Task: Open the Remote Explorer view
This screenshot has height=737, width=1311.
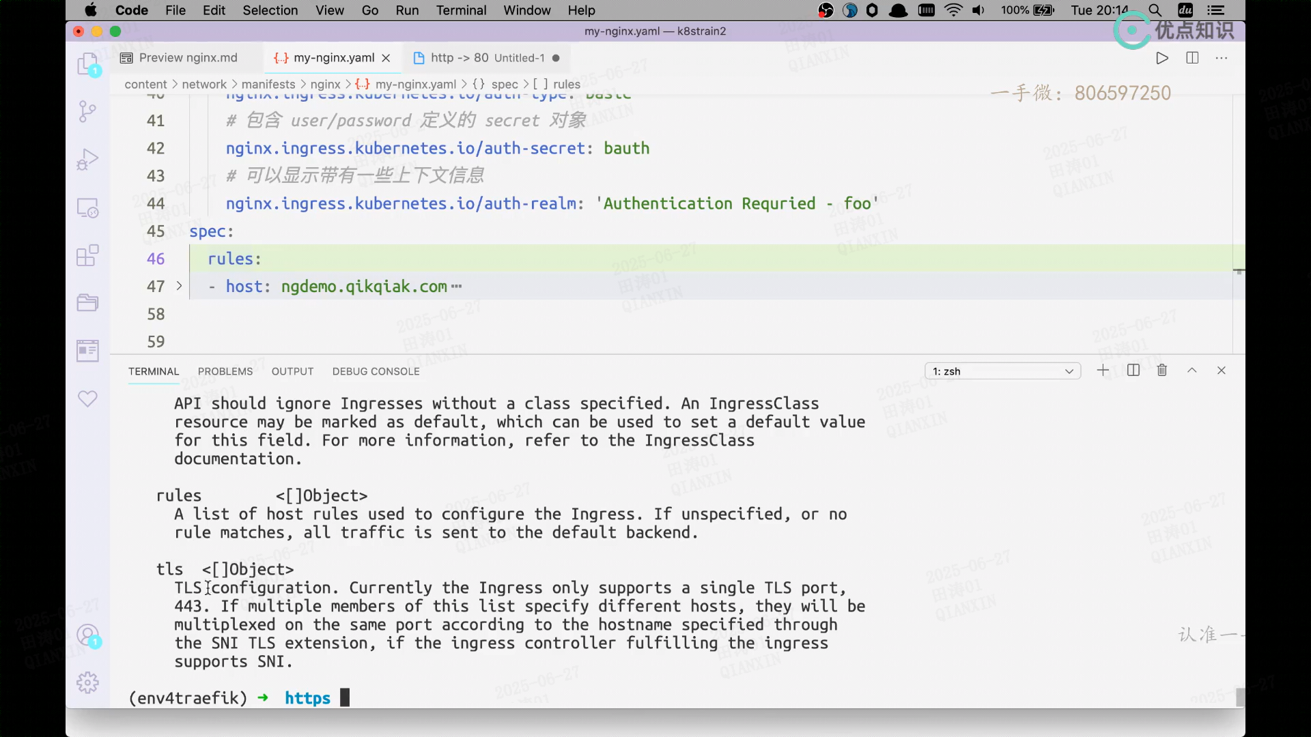Action: click(x=87, y=207)
